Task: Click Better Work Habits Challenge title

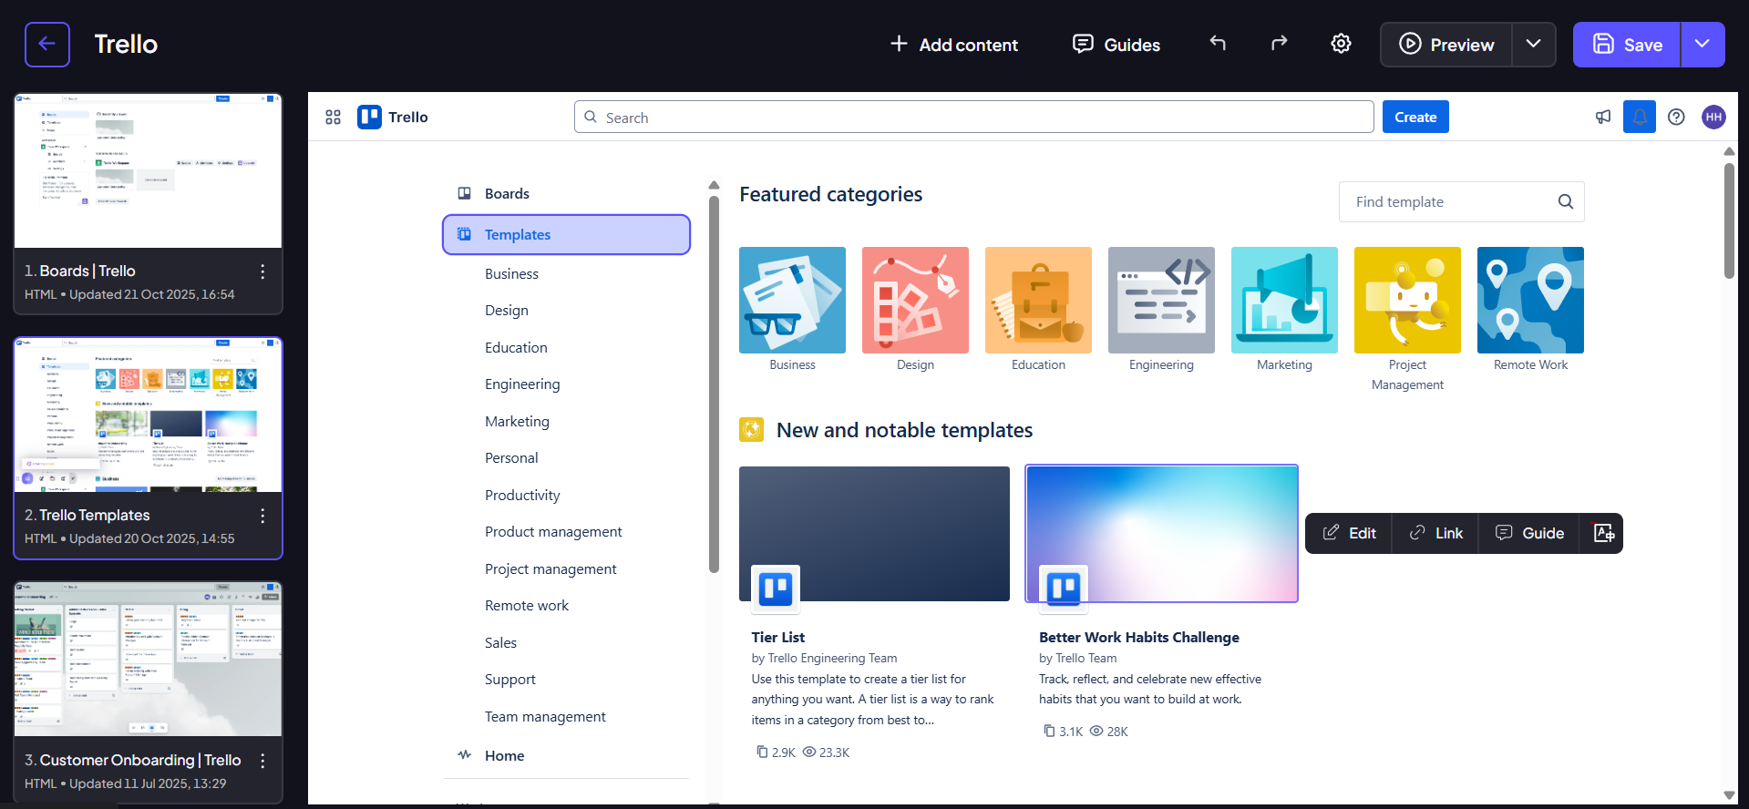Action: 1138,637
